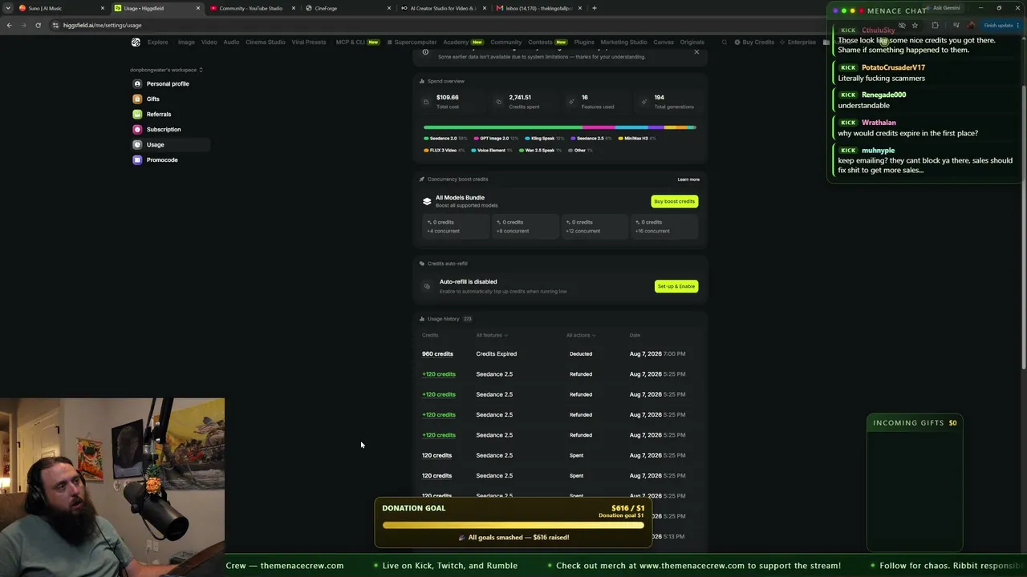Open Buy Credits in the top navbar

[x=754, y=42]
